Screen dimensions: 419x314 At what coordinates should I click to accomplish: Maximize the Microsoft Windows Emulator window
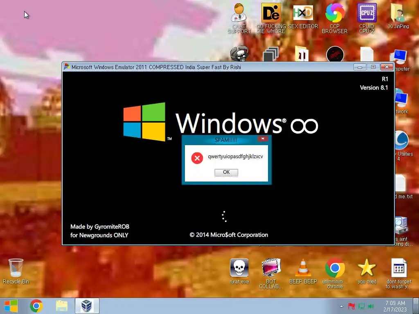click(x=373, y=67)
